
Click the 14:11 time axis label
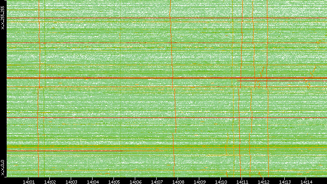(x=242, y=182)
